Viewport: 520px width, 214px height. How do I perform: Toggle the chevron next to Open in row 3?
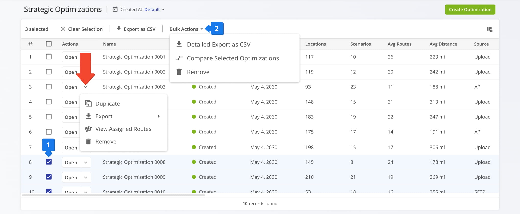point(86,87)
